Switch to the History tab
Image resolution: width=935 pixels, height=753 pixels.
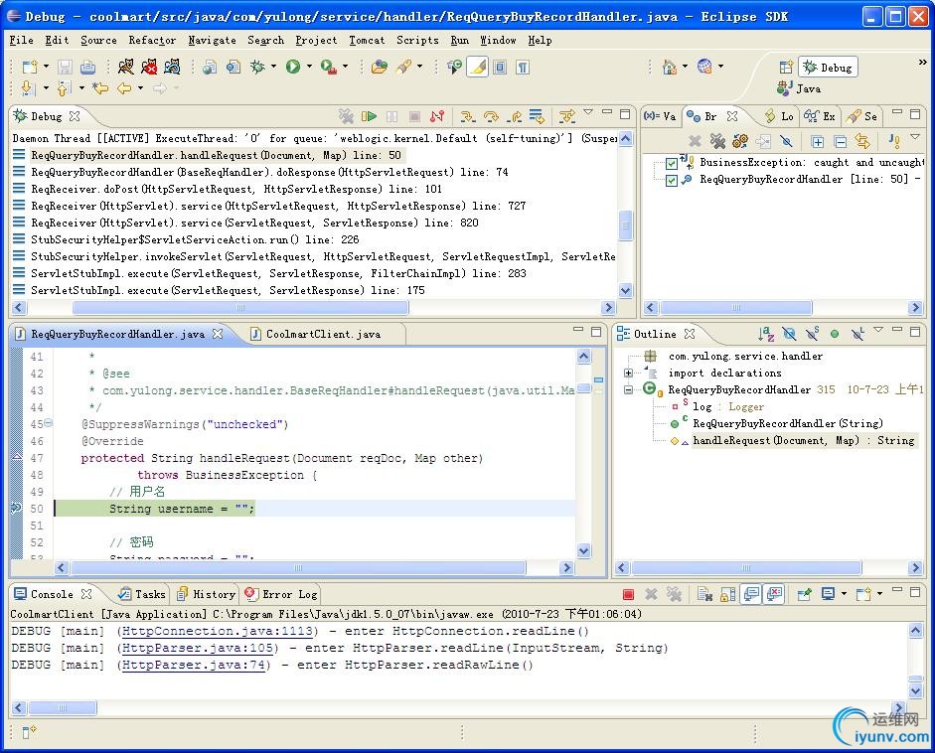(x=206, y=594)
